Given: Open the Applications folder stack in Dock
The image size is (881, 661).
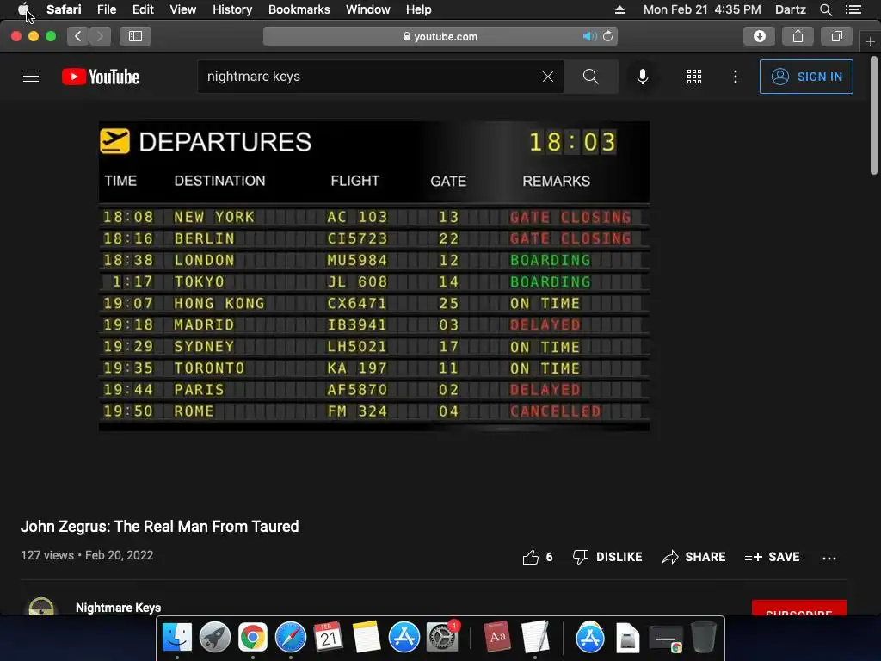Looking at the screenshot, I should (590, 637).
